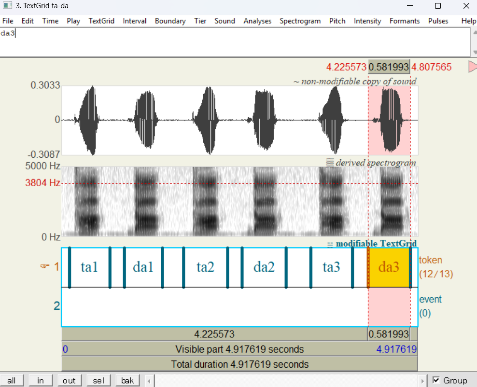Click the 'all' zoom button
The height and width of the screenshot is (387, 477).
[12, 380]
